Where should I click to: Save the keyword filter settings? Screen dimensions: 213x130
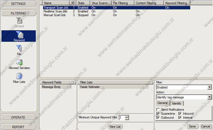(x=192, y=126)
